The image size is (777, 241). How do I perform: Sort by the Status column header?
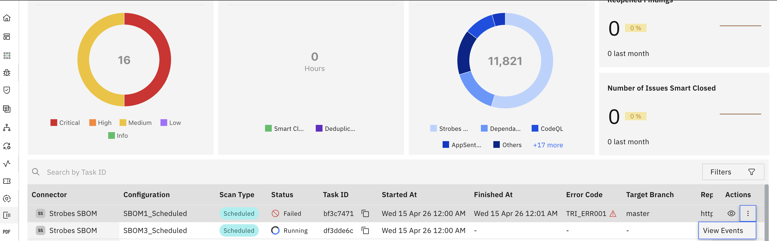coord(282,195)
